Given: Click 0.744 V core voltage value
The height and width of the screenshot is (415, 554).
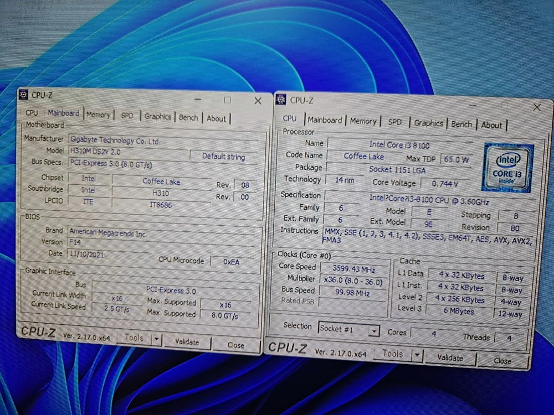Looking at the screenshot, I should click(x=445, y=184).
